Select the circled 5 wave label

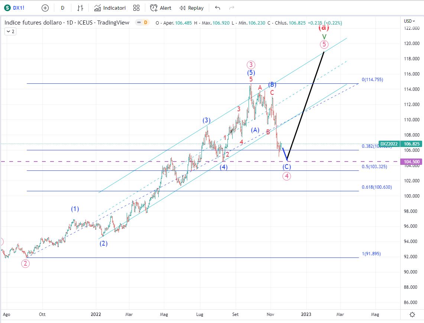click(324, 44)
